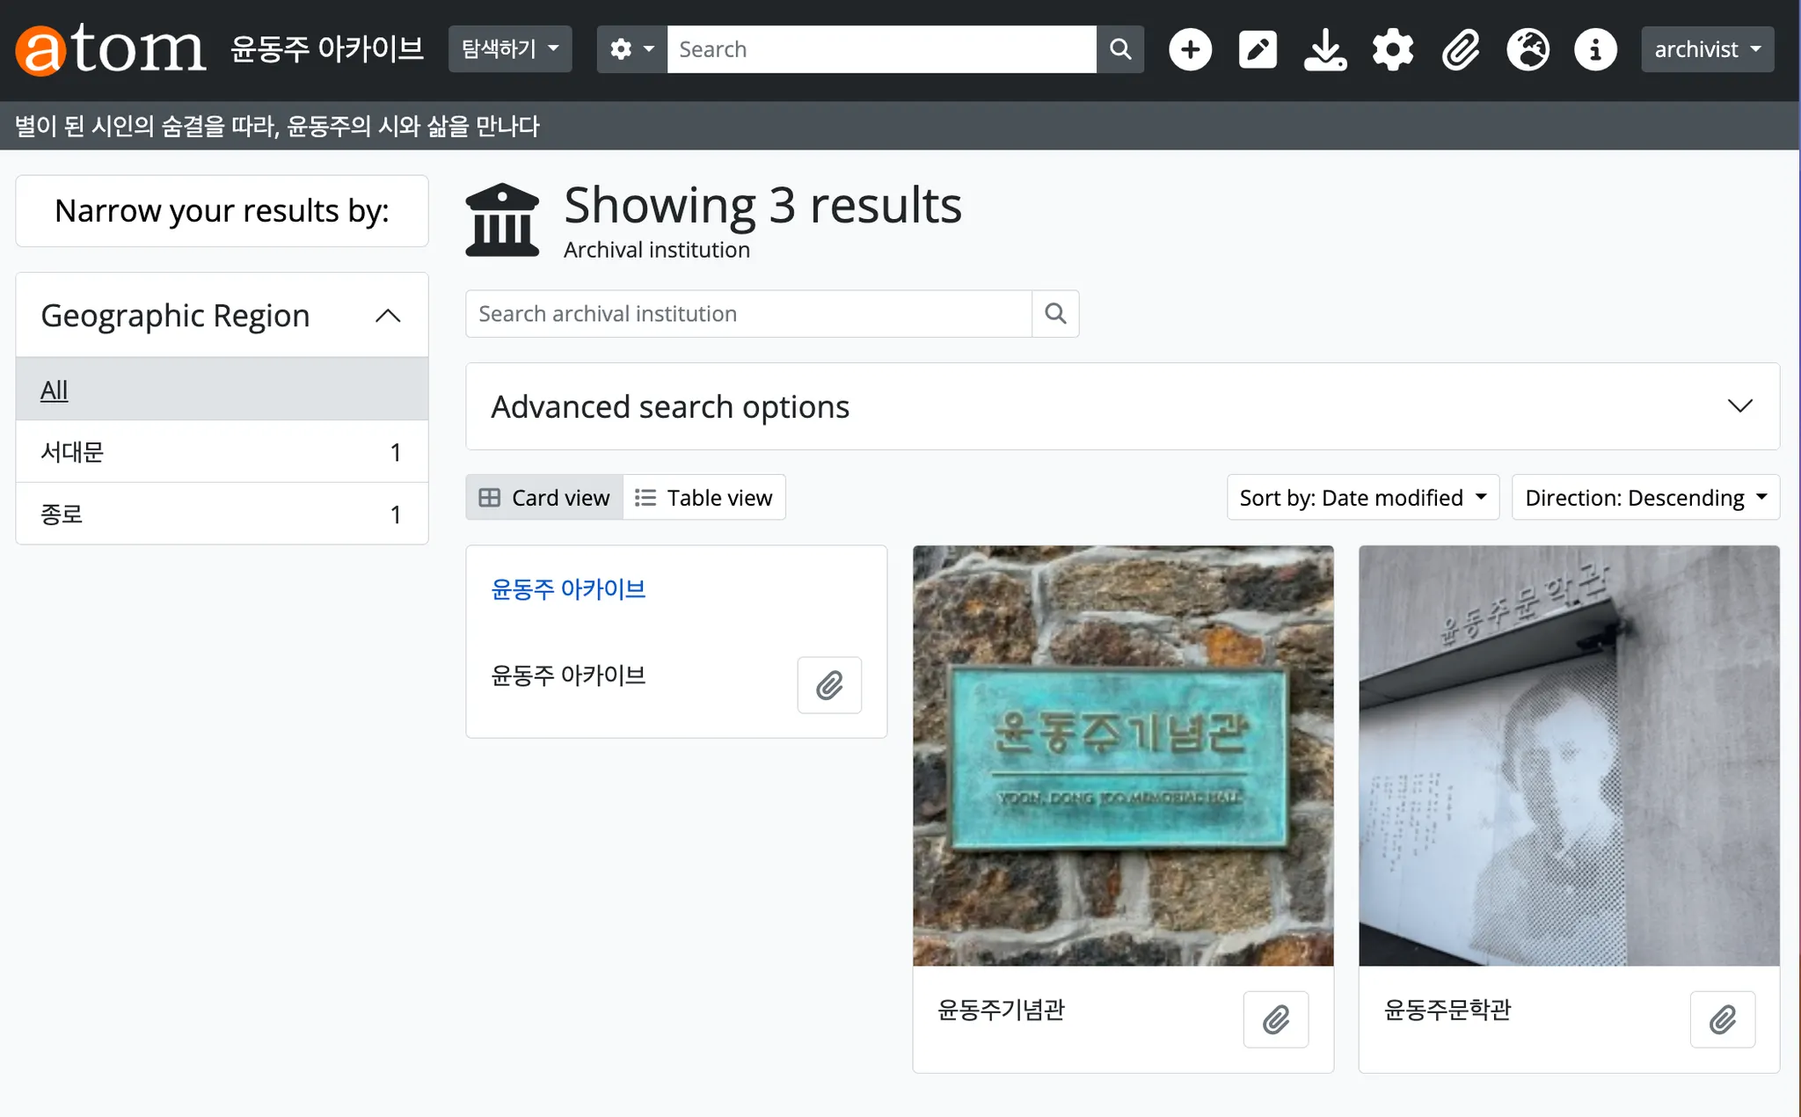Viewport: 1801px width, 1117px height.
Task: Click the Import download icon
Action: coord(1325,49)
